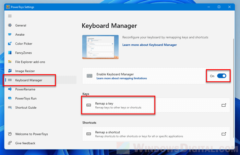Click the Keyboard Manager page heading

(109, 26)
